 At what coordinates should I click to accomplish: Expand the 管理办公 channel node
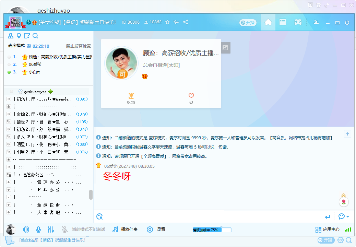8,182
